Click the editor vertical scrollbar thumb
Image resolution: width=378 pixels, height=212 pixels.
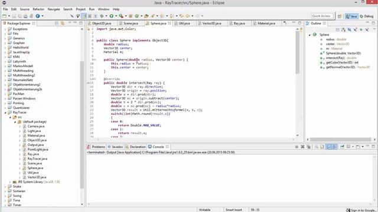298,52
